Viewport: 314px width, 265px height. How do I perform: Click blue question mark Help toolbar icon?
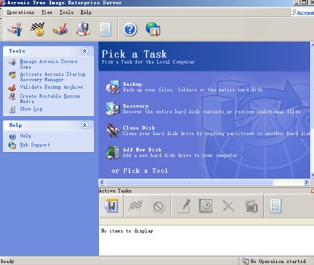pos(130,30)
